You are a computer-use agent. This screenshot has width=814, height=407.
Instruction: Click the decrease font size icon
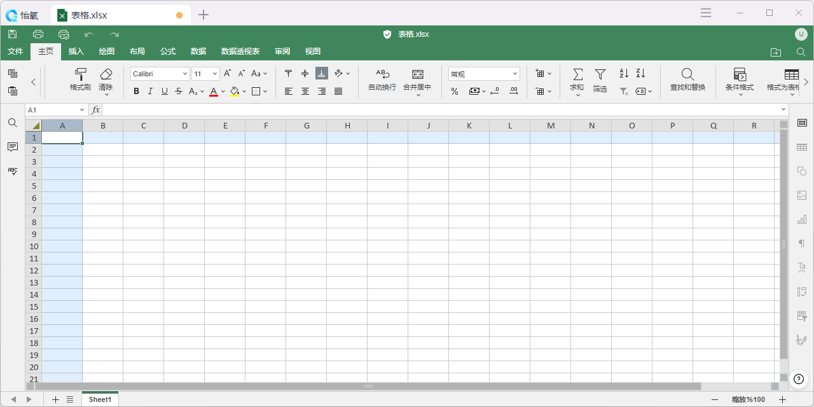tap(242, 74)
